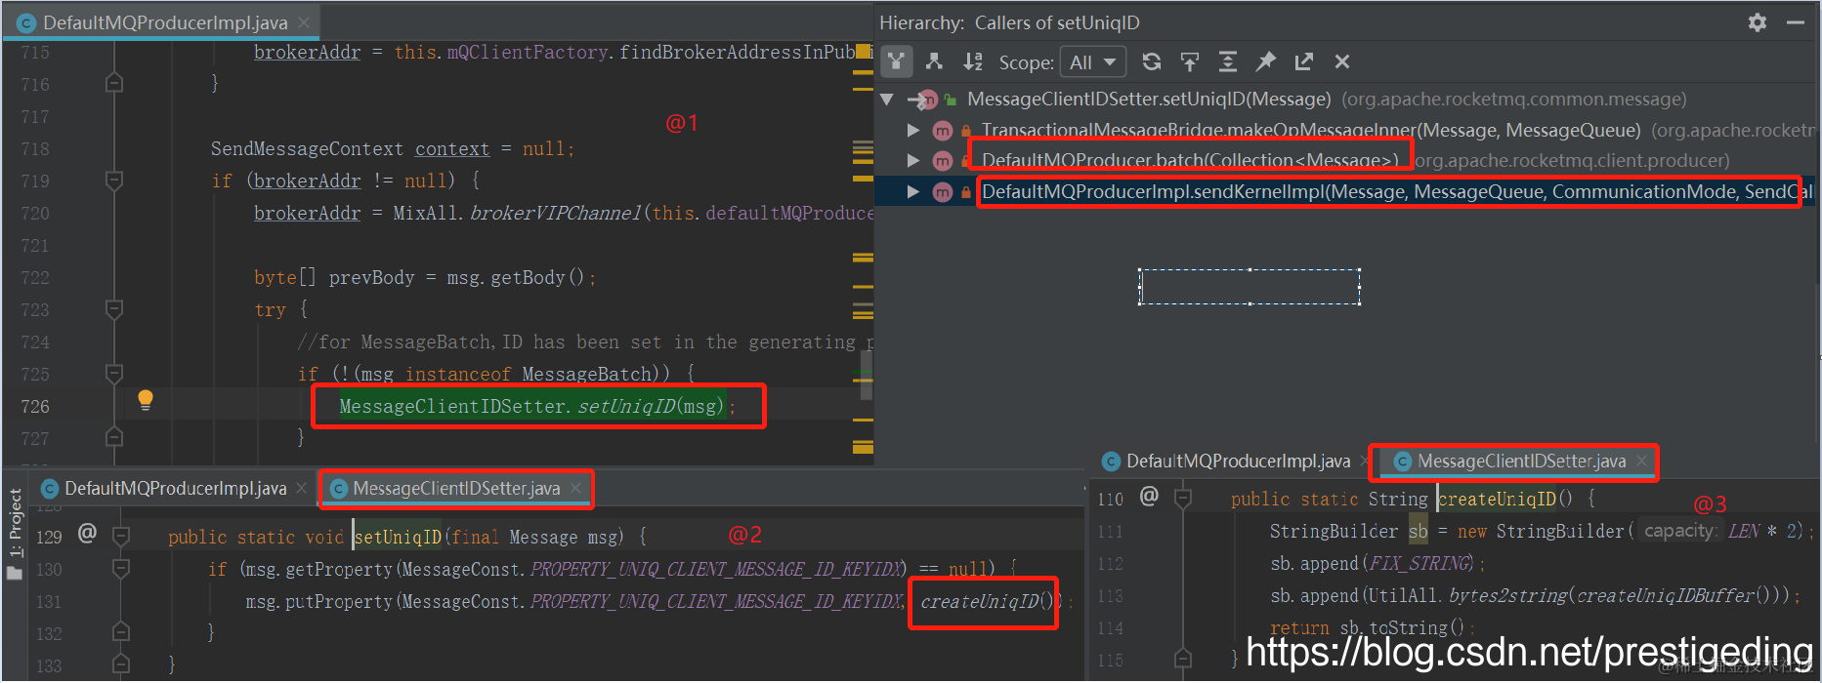Close MessageClientIDSetter.java tab in bottom-right editor
1822x683 pixels.
[x=1642, y=461]
